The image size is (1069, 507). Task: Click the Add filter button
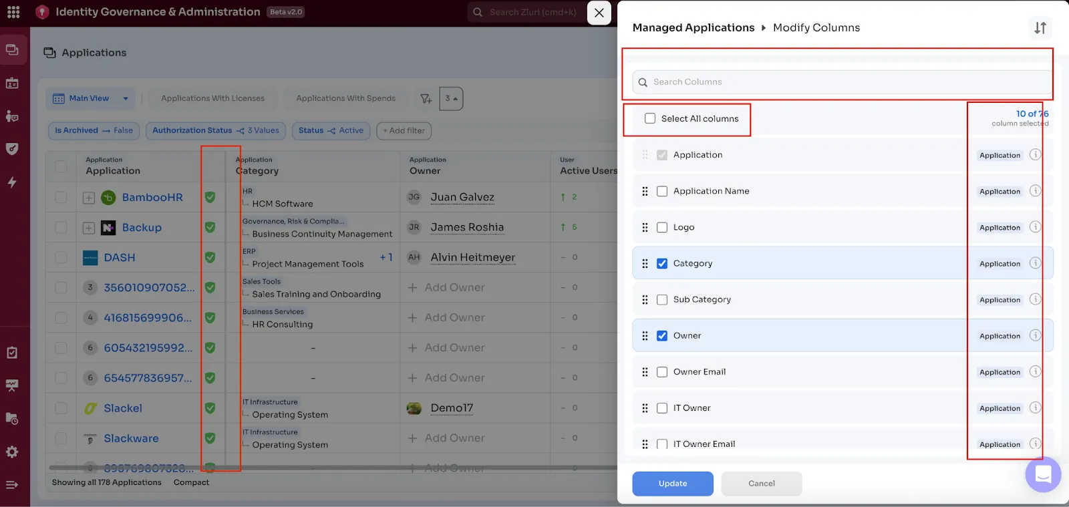404,130
